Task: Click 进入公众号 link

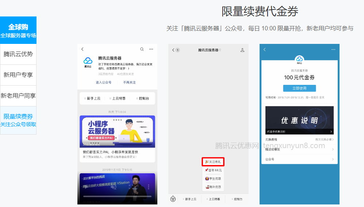Action: [x=104, y=82]
